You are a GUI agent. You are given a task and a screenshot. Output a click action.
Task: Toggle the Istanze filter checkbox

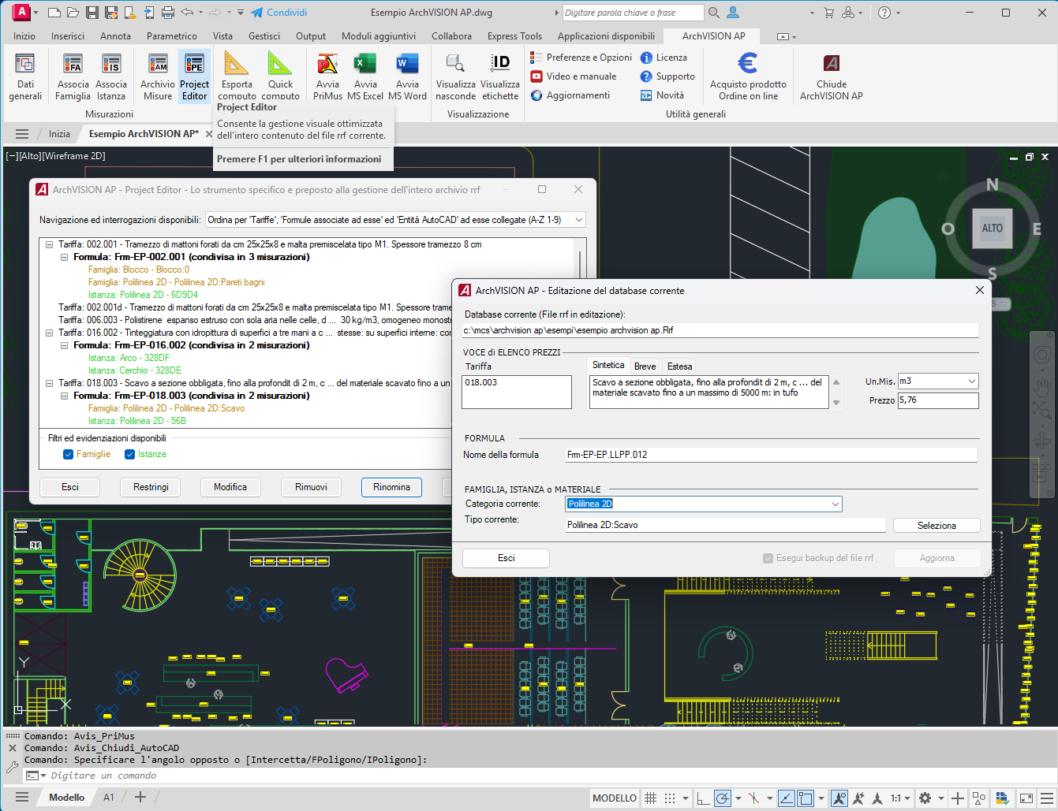point(129,454)
